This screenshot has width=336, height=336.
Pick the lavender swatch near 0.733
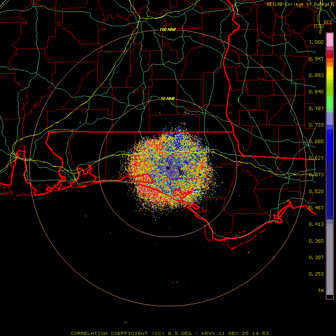(330, 118)
